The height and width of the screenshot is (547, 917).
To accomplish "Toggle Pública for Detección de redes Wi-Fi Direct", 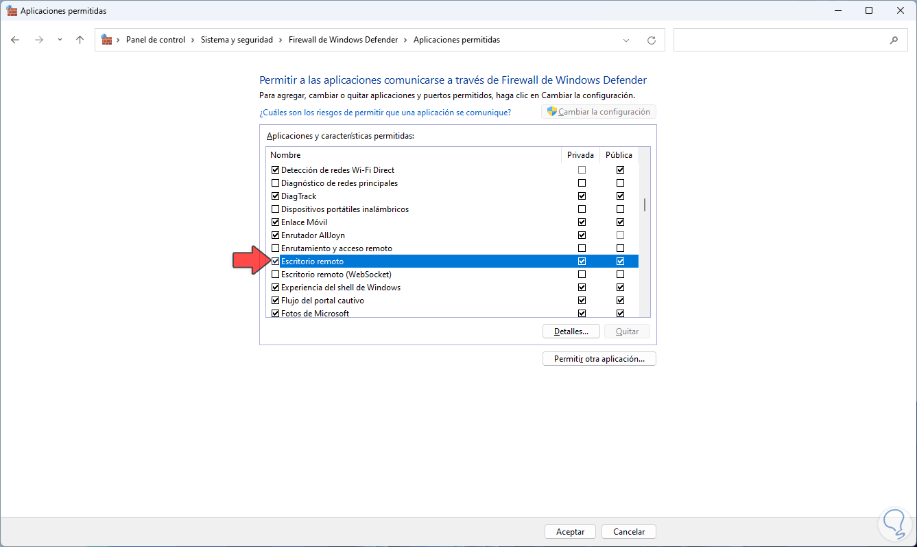I will 621,170.
